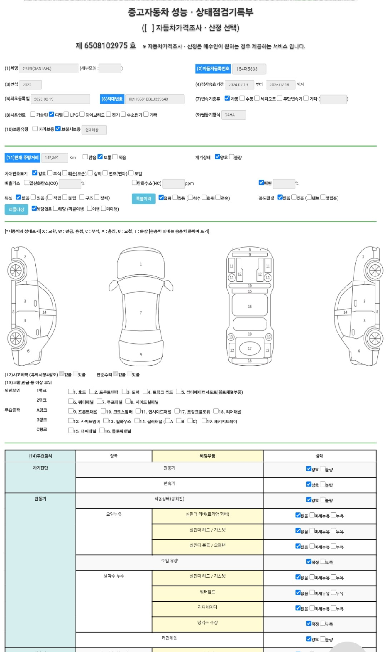Click the 원동기형식 field showing D4HA
The height and width of the screenshot is (652, 386).
pos(234,115)
